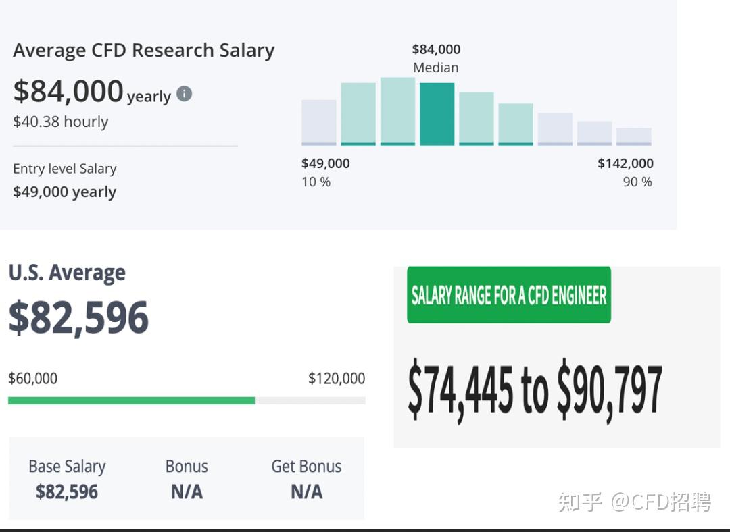Click the $120,000 maximum range label
Viewport: 730px width, 532px height.
click(x=337, y=379)
